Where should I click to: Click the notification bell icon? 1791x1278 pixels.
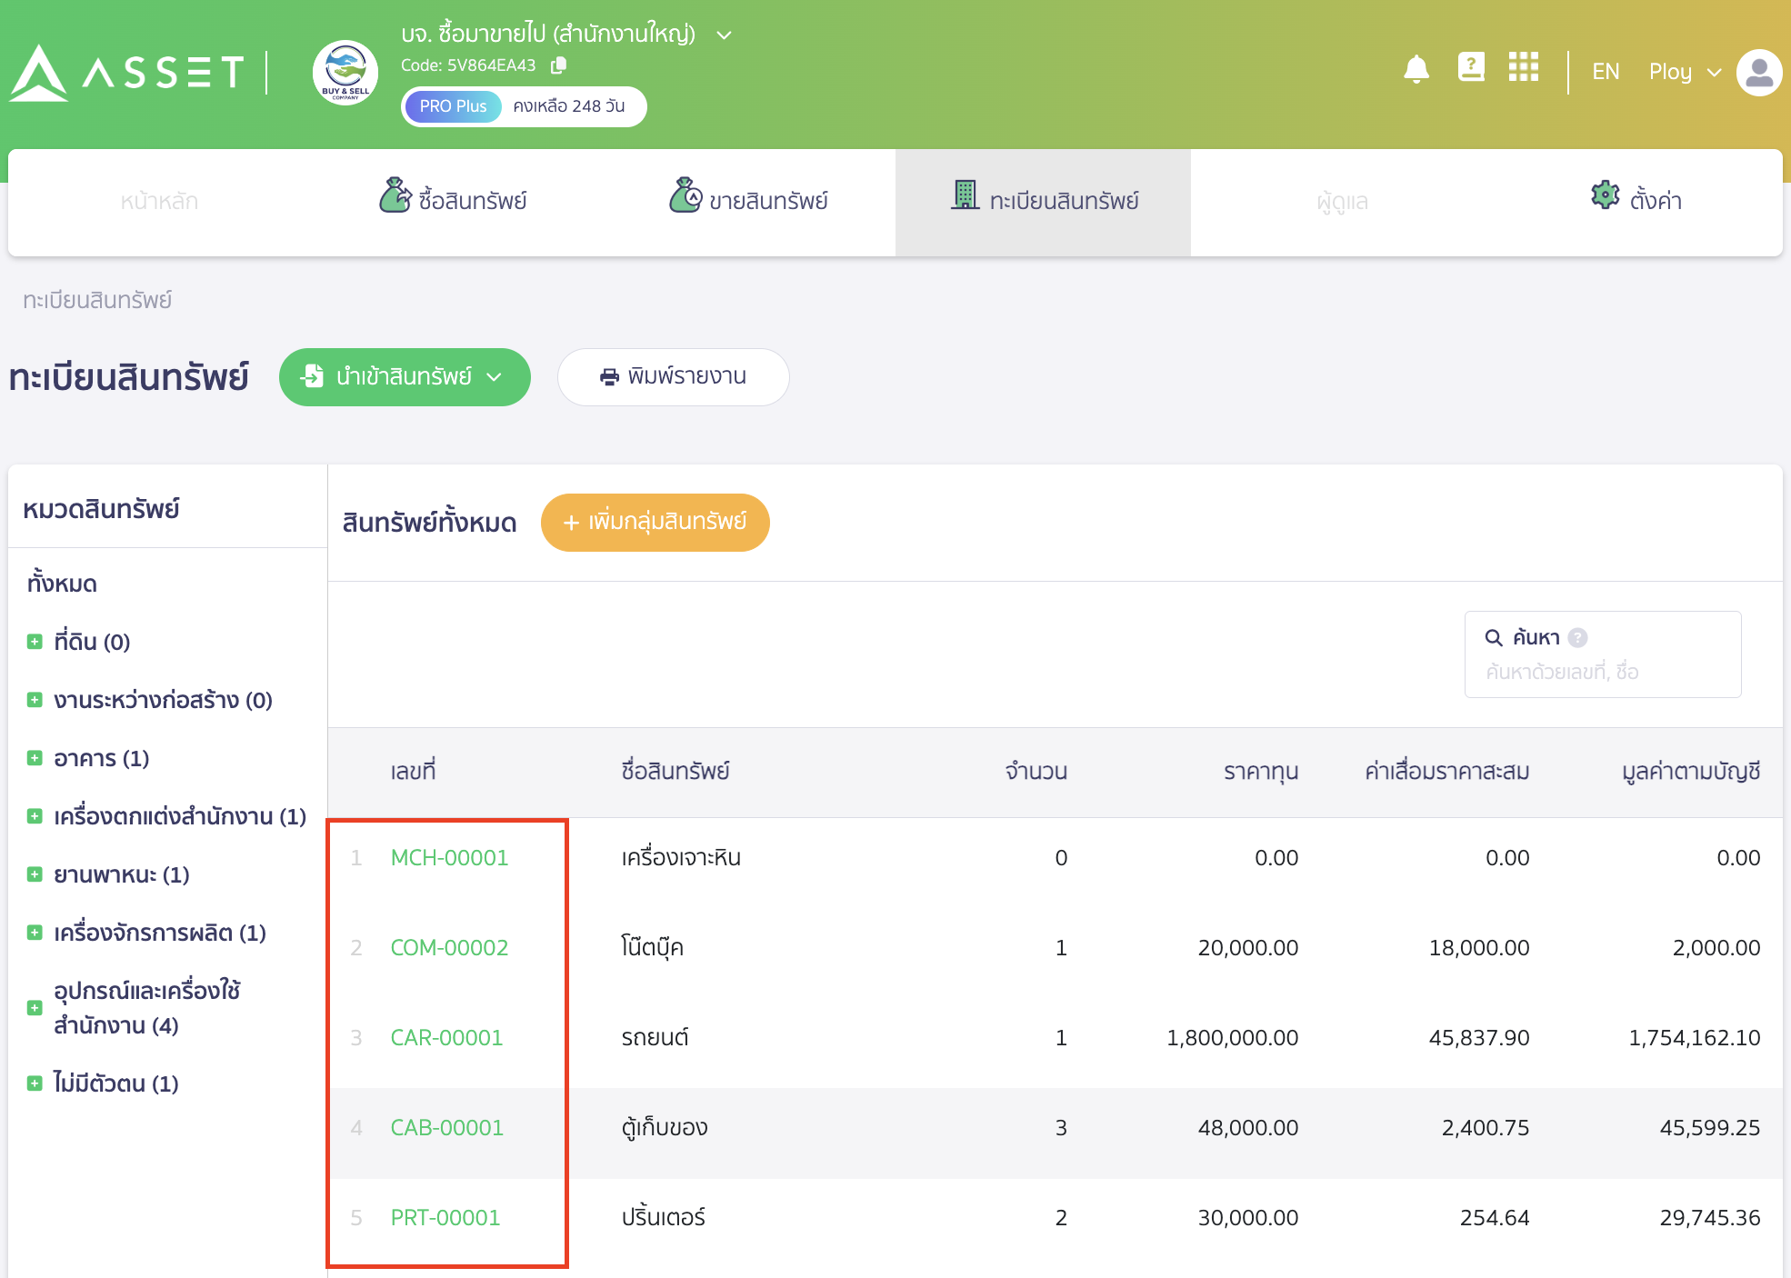(1416, 70)
